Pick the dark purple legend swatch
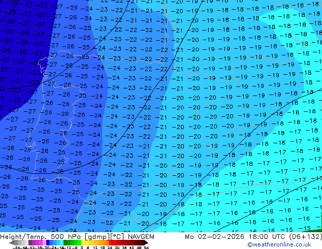The width and height of the screenshot is (322, 249). coord(30,242)
